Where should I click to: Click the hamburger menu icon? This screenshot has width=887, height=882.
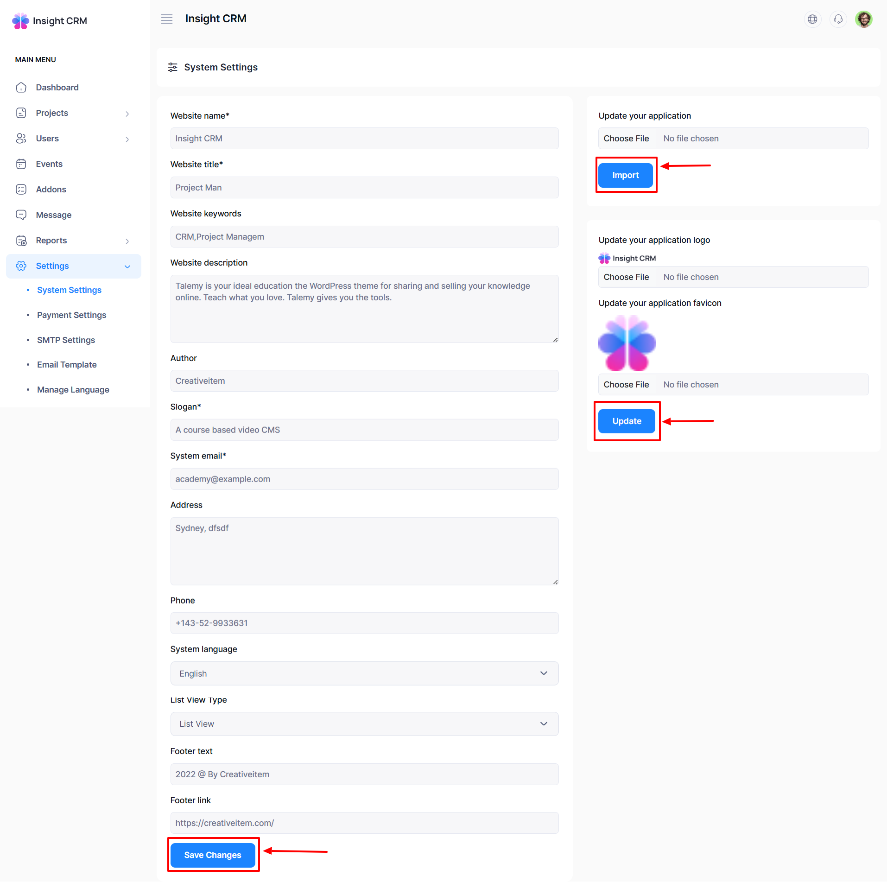click(x=167, y=19)
